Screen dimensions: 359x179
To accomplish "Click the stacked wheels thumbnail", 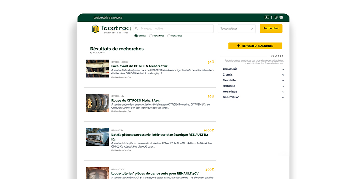I will tap(97, 103).
